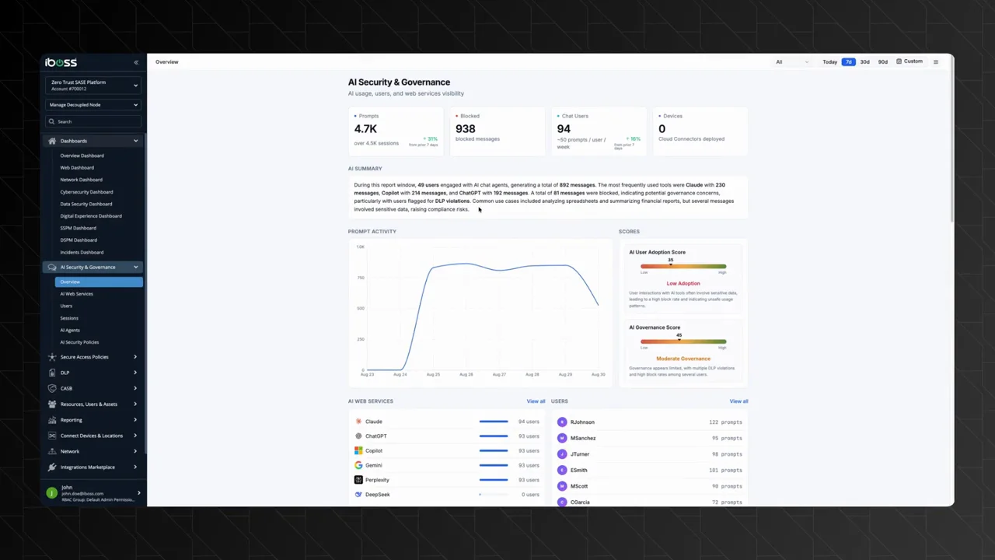Click the Perplexity logo icon

click(358, 480)
